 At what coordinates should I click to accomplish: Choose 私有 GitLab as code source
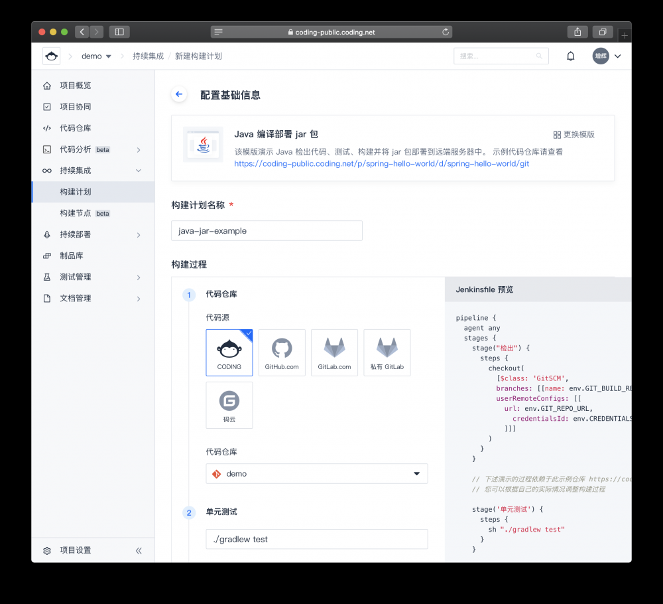click(387, 352)
